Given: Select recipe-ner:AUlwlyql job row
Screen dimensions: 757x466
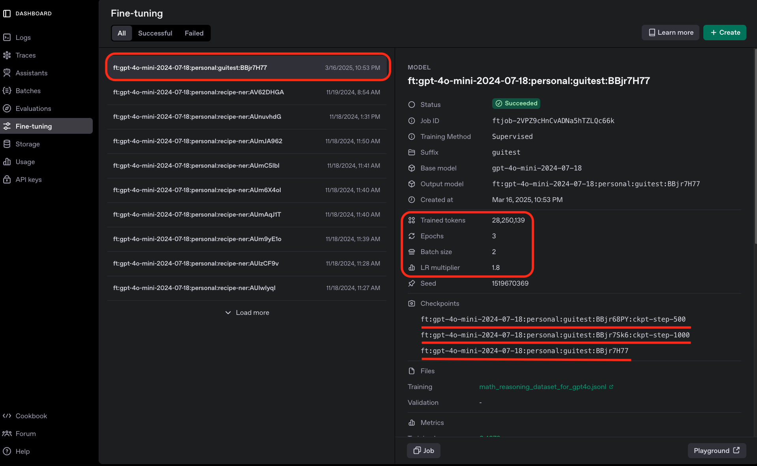Looking at the screenshot, I should [x=247, y=288].
